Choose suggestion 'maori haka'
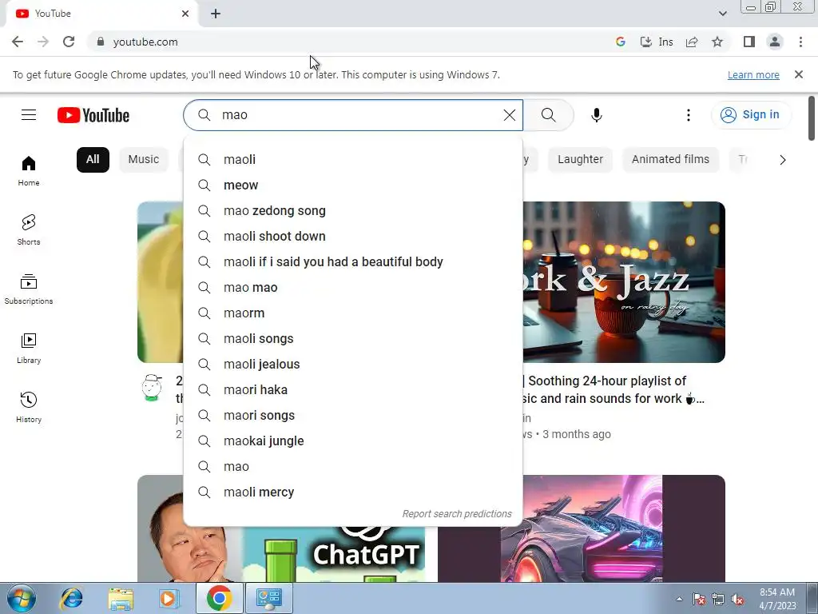Screen dimensions: 818x614 pos(352,389)
